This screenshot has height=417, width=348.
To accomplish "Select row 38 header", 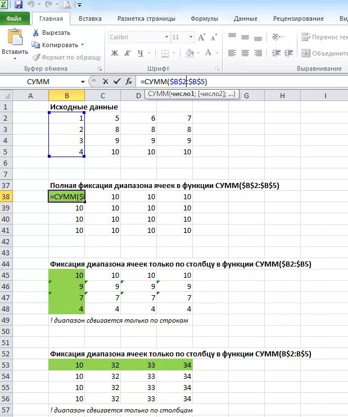I will [6, 196].
